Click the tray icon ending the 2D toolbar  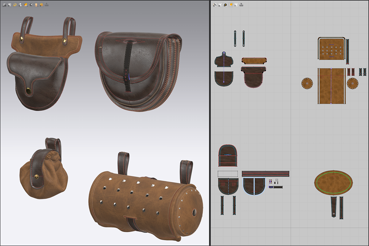(x=241, y=5)
